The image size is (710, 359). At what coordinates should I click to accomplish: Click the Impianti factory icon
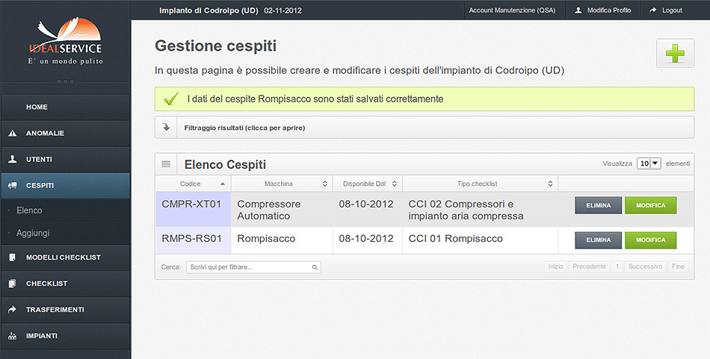click(13, 336)
